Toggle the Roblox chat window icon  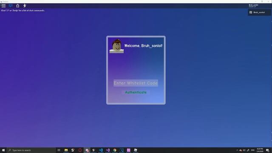point(11,6)
